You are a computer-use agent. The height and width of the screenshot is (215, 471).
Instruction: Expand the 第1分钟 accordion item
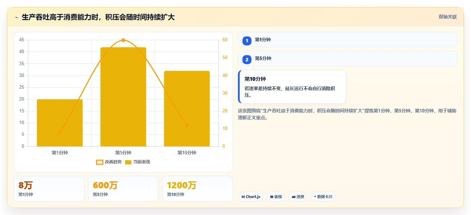pos(348,40)
